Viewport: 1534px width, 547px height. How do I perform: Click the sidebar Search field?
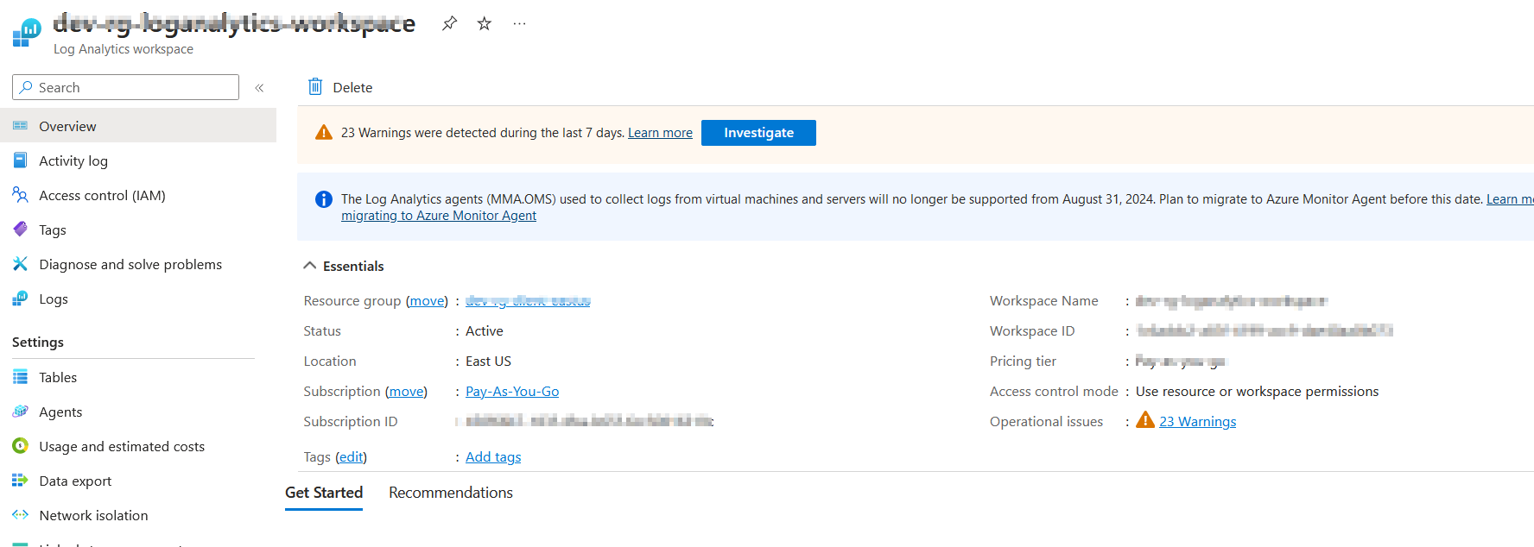tap(126, 87)
